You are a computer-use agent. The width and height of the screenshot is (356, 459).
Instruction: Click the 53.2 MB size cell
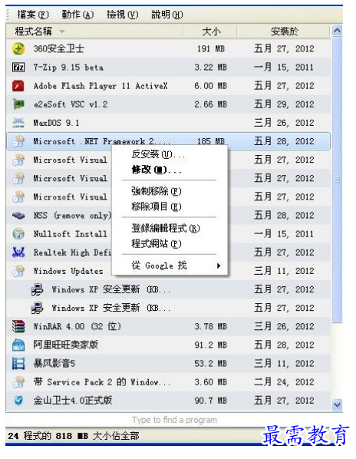point(211,364)
